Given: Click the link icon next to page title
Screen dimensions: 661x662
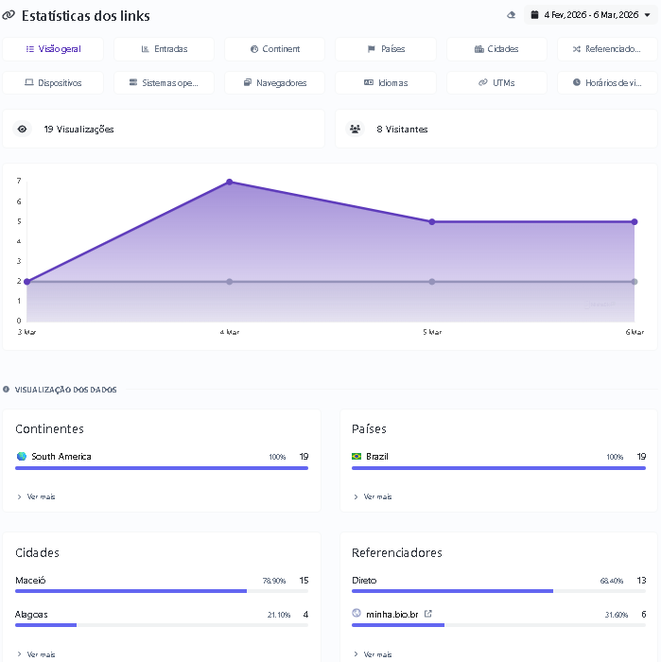Looking at the screenshot, I should point(9,16).
